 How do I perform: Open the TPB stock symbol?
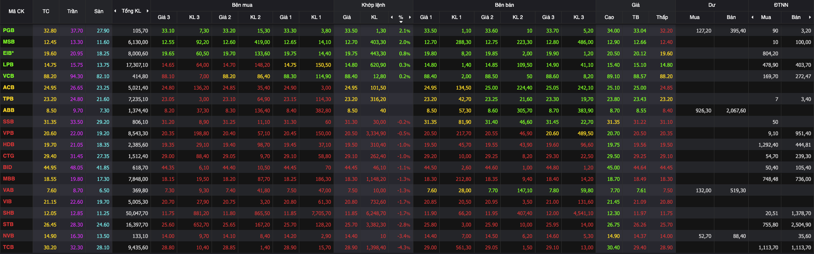pos(8,99)
